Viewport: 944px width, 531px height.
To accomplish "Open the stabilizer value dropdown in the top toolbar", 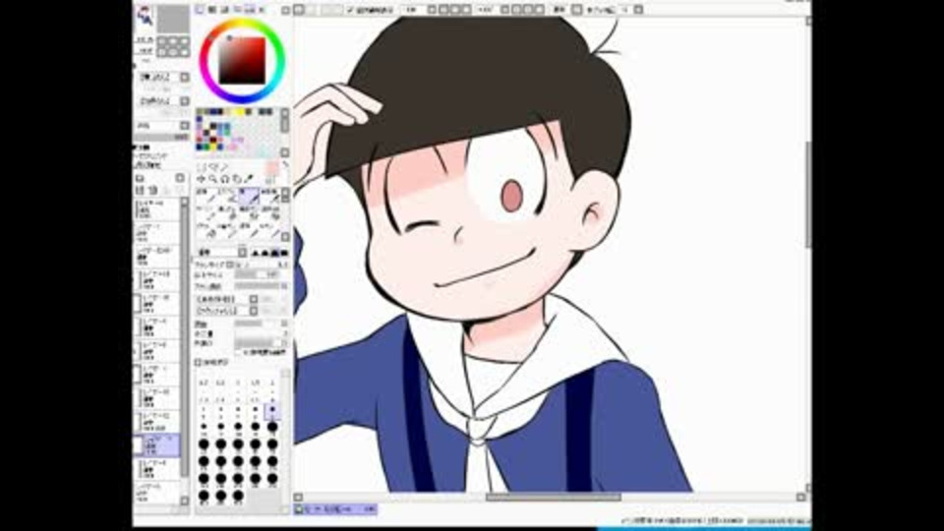I will (639, 10).
